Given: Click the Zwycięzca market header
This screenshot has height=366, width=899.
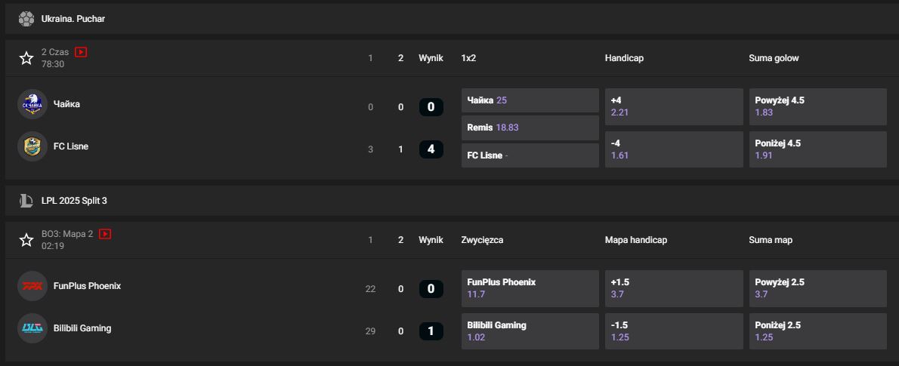Looking at the screenshot, I should click(482, 240).
